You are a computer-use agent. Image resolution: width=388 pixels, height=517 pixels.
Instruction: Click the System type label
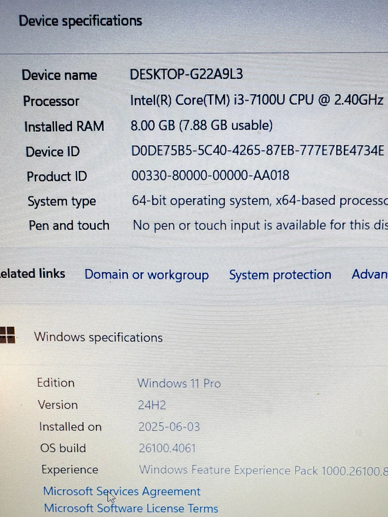(x=62, y=202)
